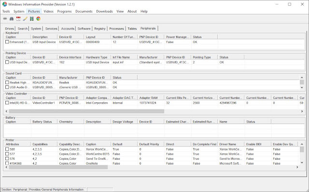Select the checkbox for printer 580

point(7,149)
